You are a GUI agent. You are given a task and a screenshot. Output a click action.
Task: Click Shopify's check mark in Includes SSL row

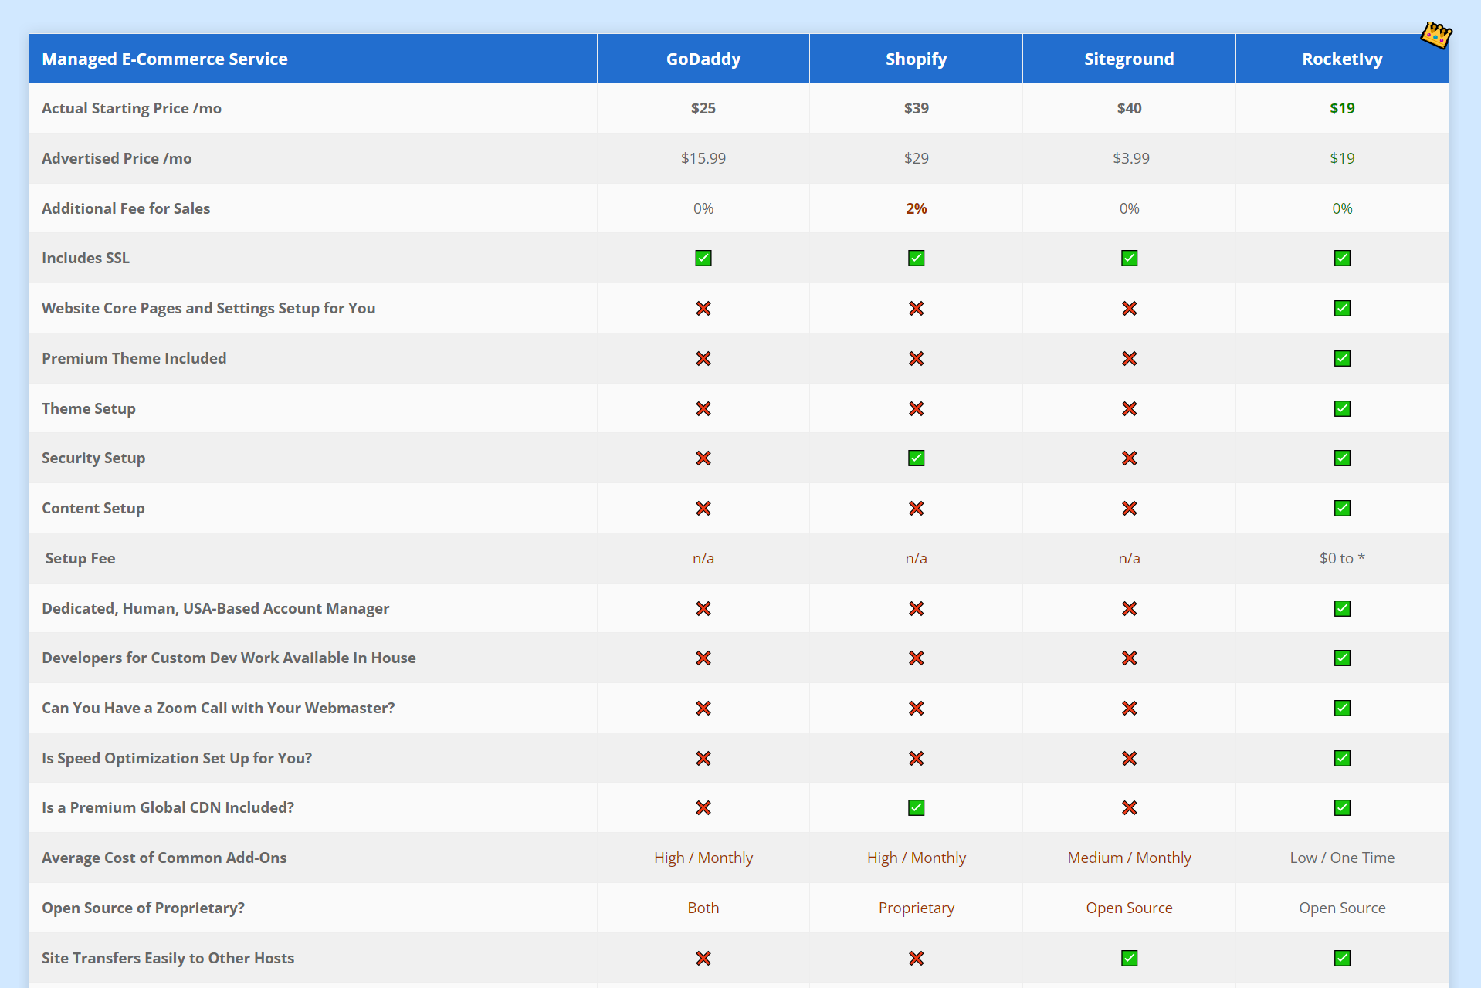[x=917, y=259]
